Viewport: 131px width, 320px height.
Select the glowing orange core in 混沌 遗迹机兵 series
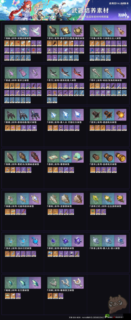click(120, 114)
